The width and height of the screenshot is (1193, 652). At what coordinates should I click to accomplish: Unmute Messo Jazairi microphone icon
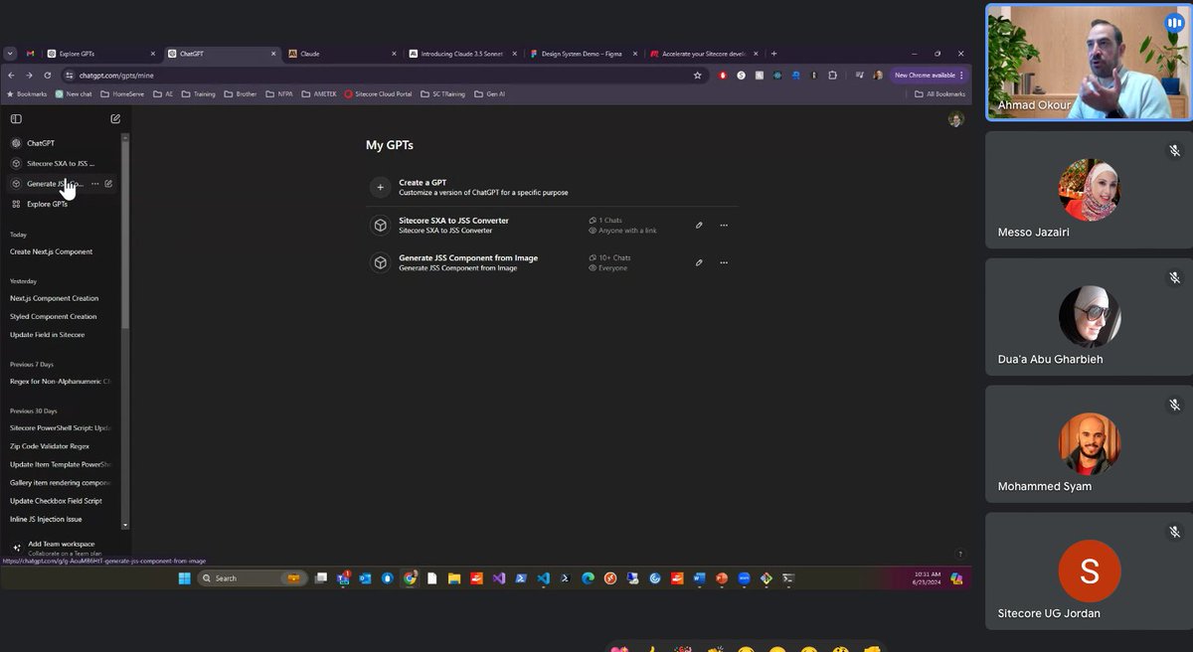[x=1174, y=150]
